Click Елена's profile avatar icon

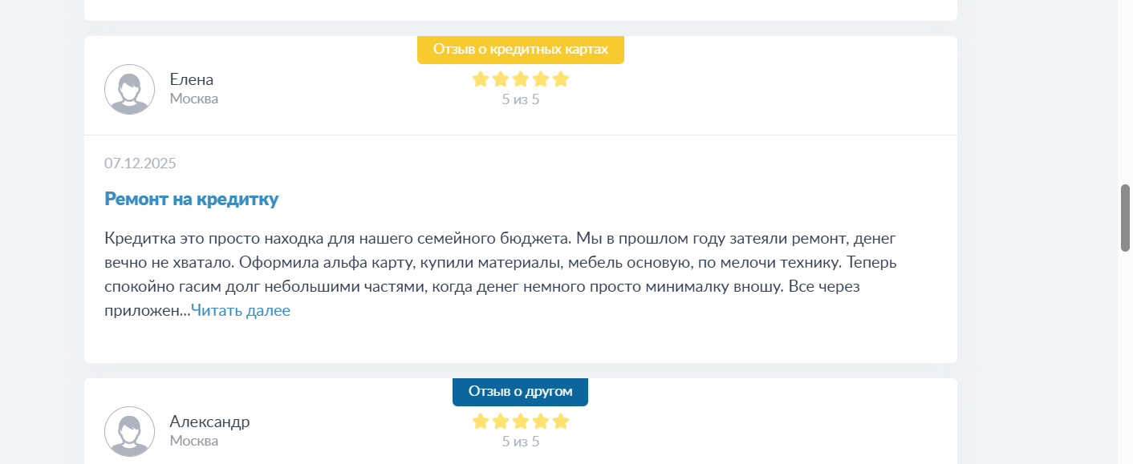129,89
